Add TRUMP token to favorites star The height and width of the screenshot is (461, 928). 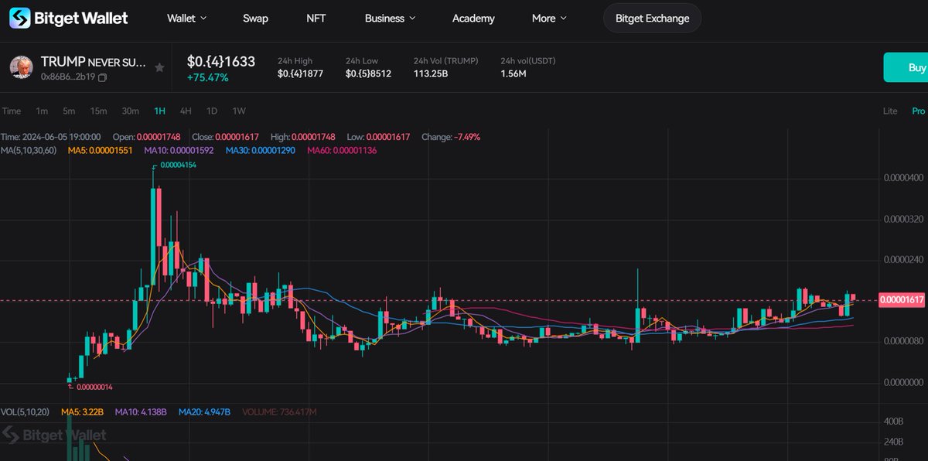[x=159, y=68]
